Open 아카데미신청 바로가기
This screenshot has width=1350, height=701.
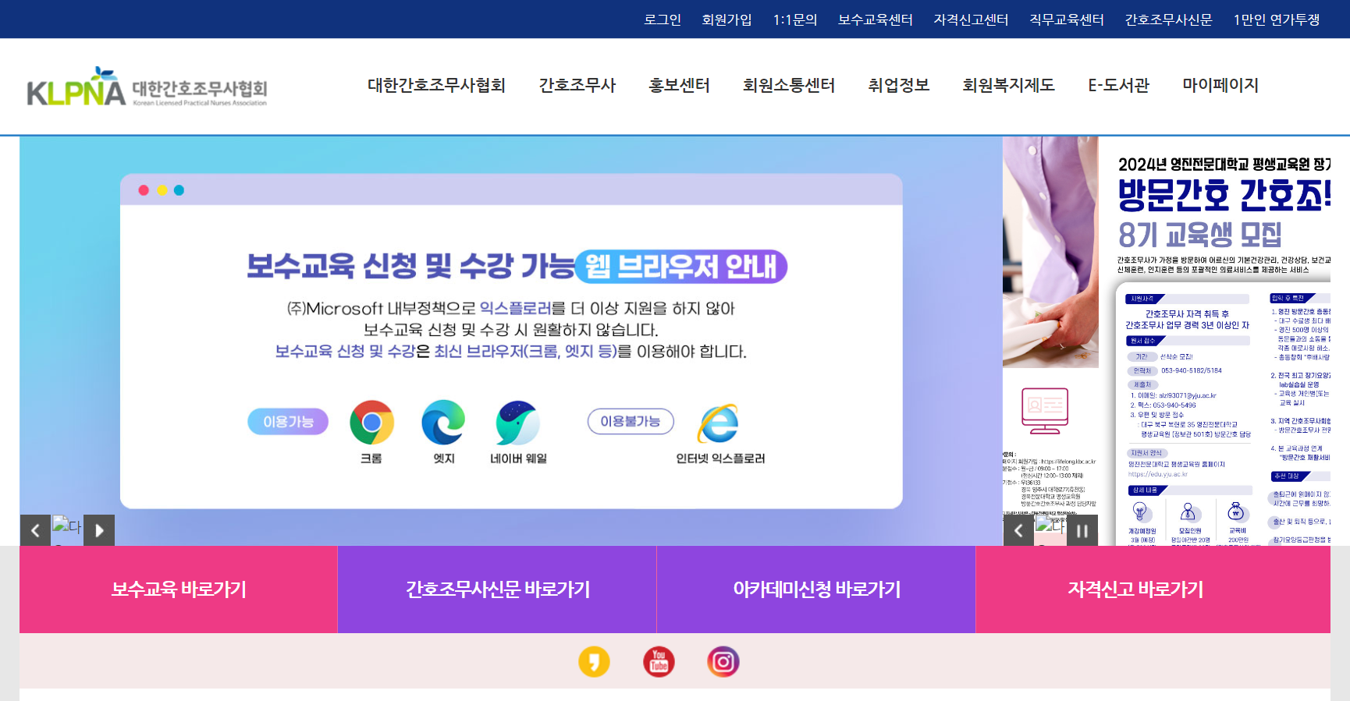click(816, 589)
